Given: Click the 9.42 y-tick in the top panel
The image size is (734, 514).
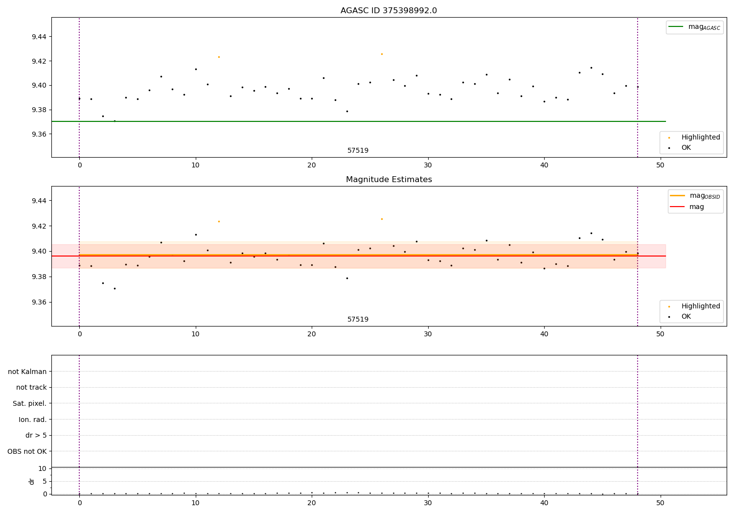Looking at the screenshot, I should 39,61.
